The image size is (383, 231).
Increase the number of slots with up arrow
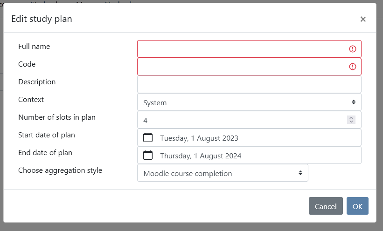coord(351,117)
